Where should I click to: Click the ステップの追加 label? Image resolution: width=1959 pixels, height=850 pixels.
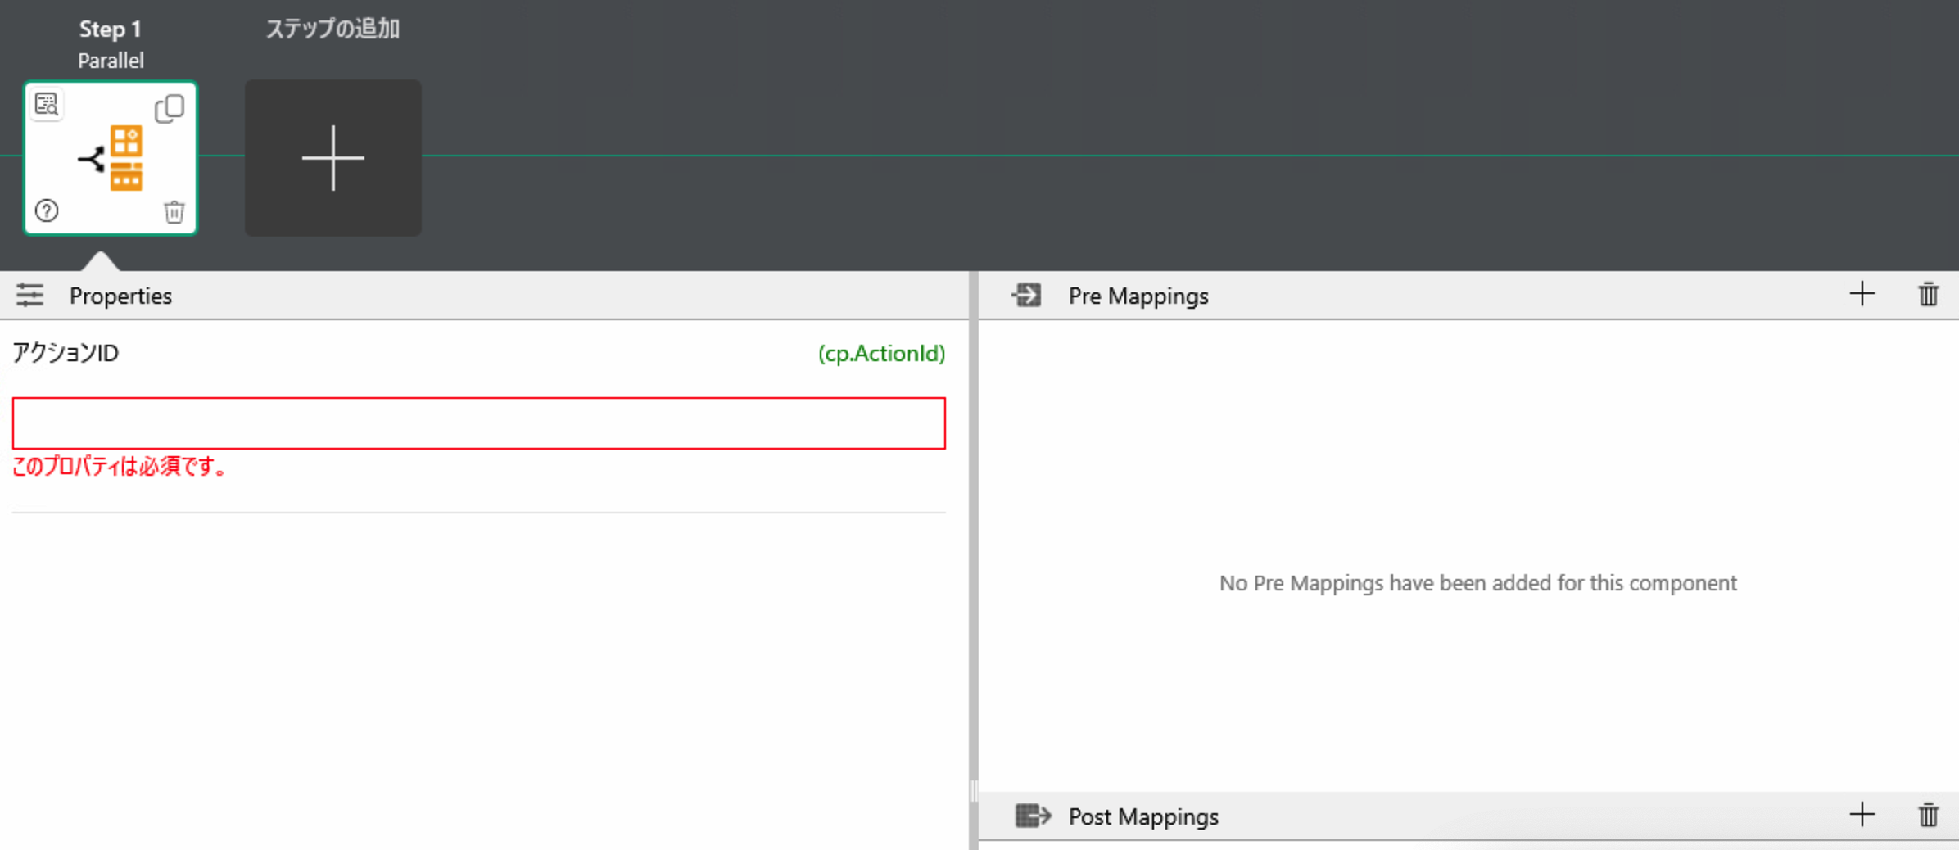point(333,29)
